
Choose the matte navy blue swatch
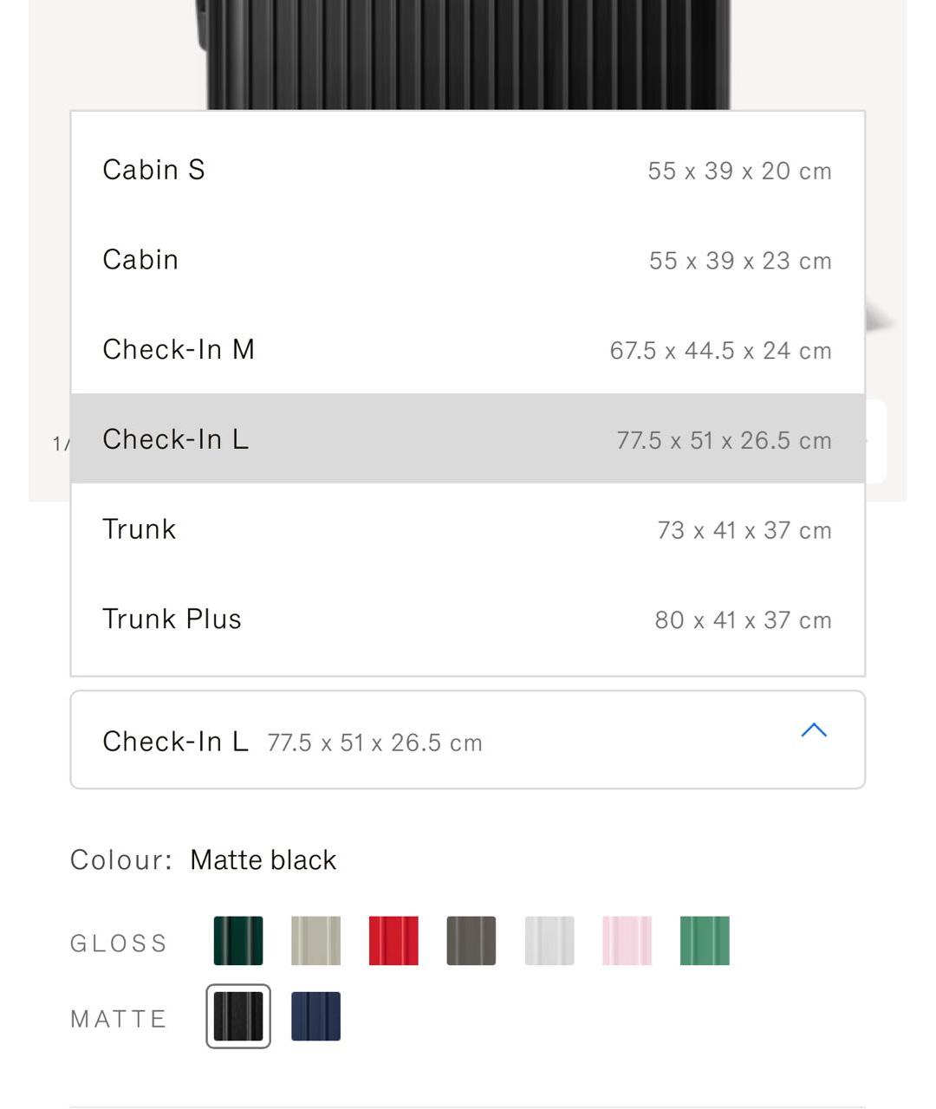(315, 1016)
